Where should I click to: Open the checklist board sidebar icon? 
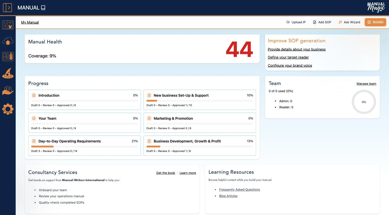pyautogui.click(x=8, y=56)
